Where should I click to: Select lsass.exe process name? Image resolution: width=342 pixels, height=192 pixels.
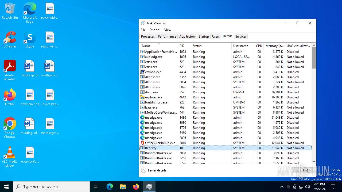click(151, 107)
